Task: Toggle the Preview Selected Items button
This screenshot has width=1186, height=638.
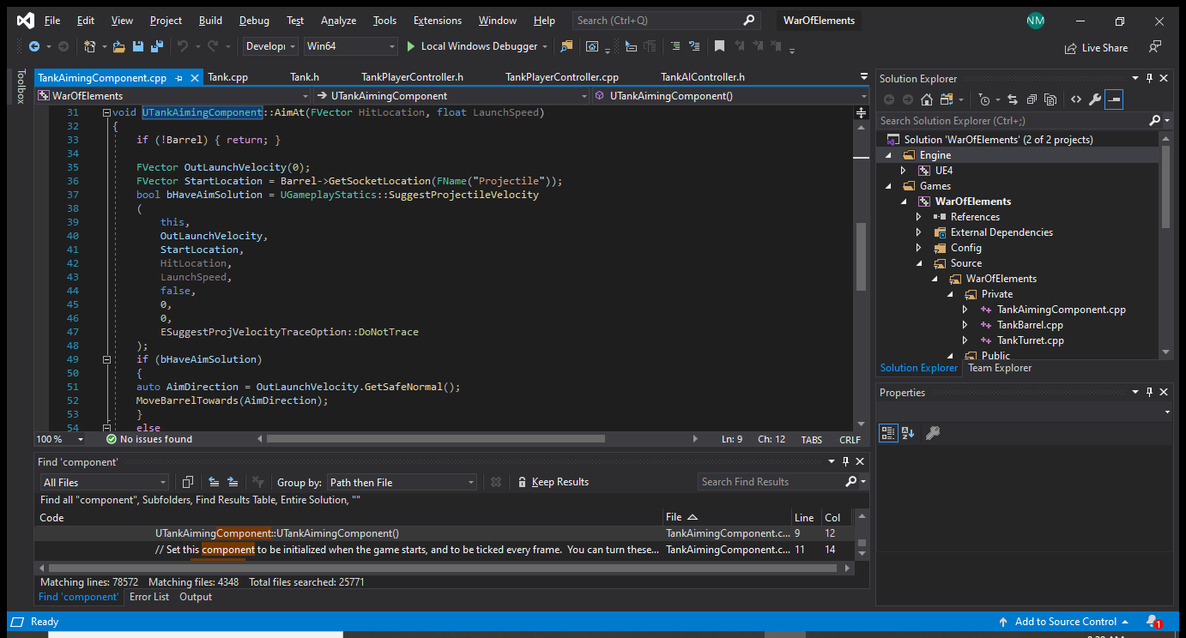Action: pyautogui.click(x=1113, y=99)
